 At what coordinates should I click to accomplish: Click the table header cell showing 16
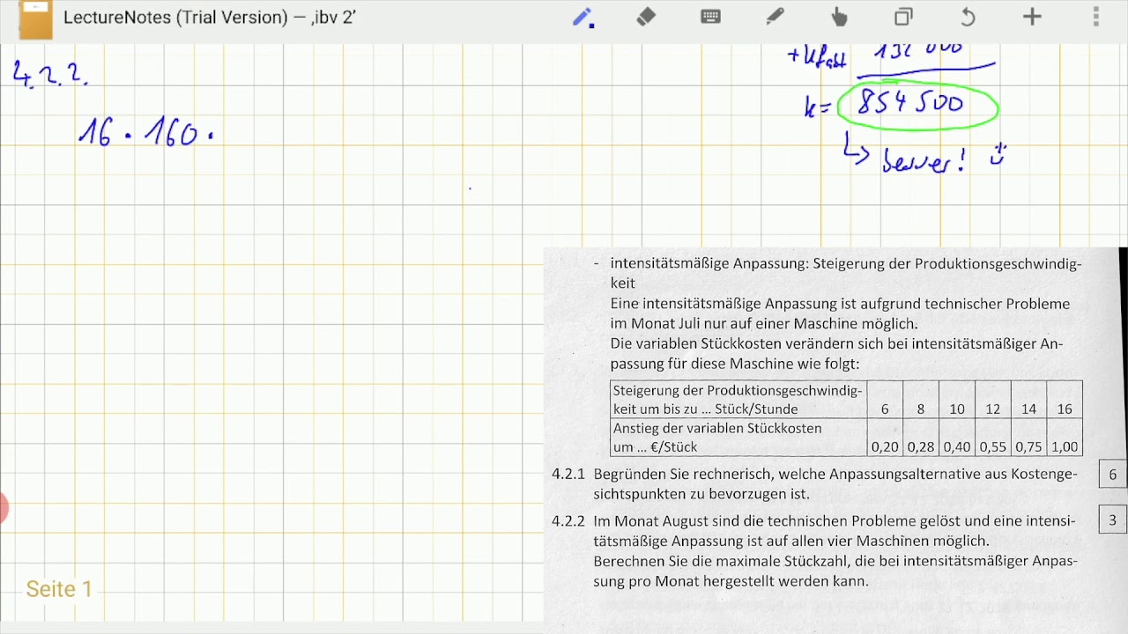[x=1065, y=409]
